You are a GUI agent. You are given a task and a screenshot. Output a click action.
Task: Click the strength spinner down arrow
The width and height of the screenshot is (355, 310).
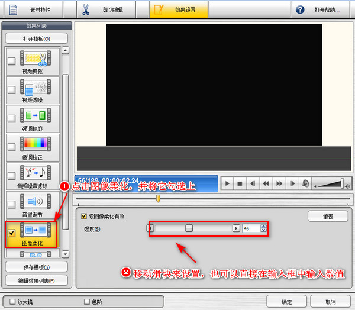263,230
